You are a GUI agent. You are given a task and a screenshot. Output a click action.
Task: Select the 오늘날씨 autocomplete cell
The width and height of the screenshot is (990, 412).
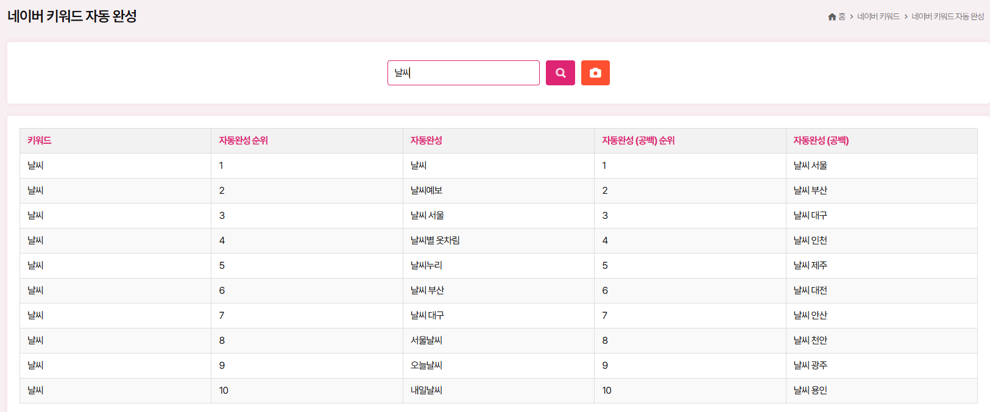tap(498, 365)
